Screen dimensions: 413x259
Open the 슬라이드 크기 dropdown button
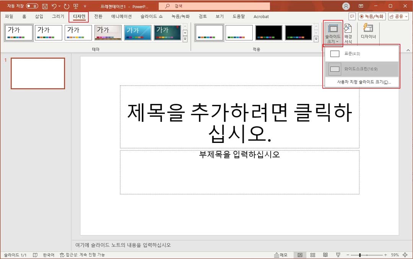[333, 34]
